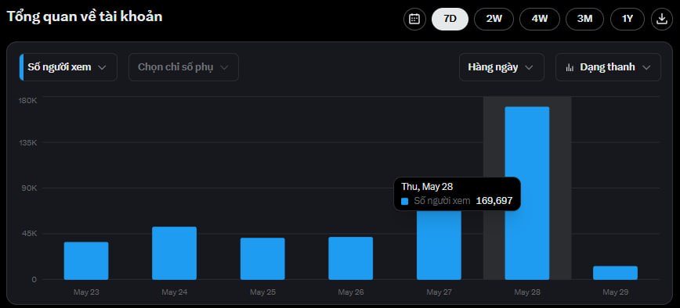Click the May 27 bar
Viewport: 680px width, 308px height.
(x=439, y=245)
